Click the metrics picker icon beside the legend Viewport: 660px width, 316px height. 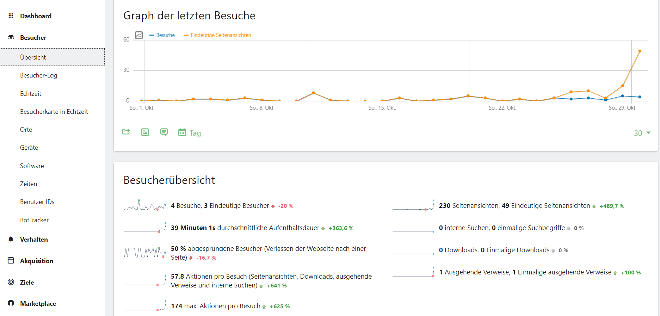pos(139,35)
